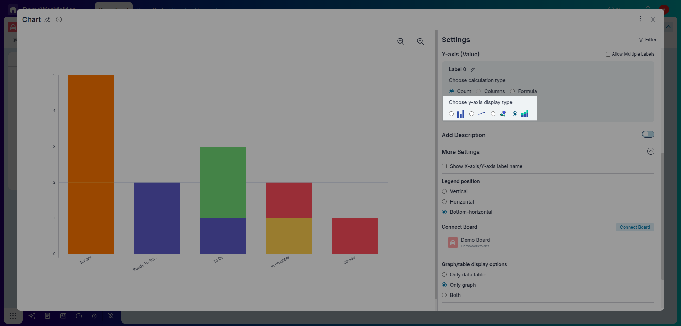Edit the Chart title with the pencil icon
Screen dimensions: 681x326
(47, 20)
